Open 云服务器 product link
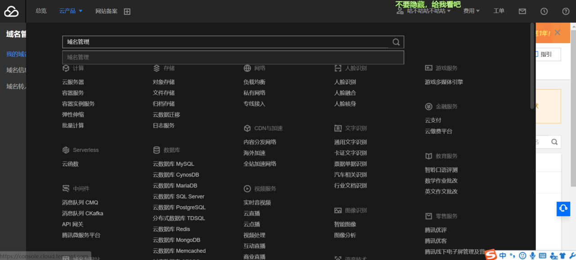576x260 pixels. [x=73, y=82]
